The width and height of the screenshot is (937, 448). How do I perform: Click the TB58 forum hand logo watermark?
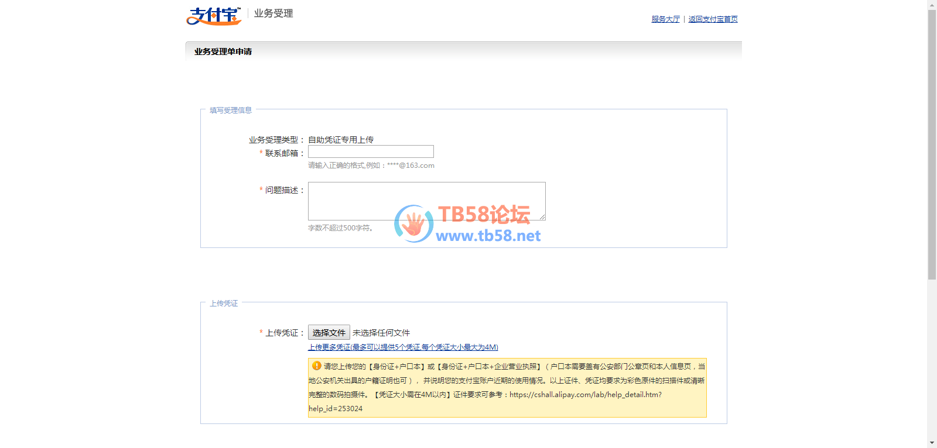[x=413, y=223]
